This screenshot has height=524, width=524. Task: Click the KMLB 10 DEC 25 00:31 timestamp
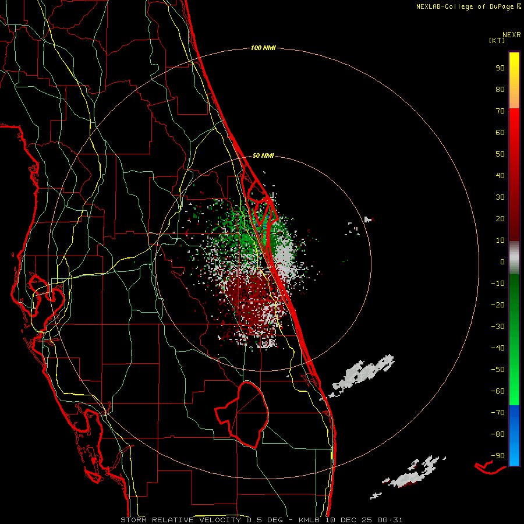(350, 520)
